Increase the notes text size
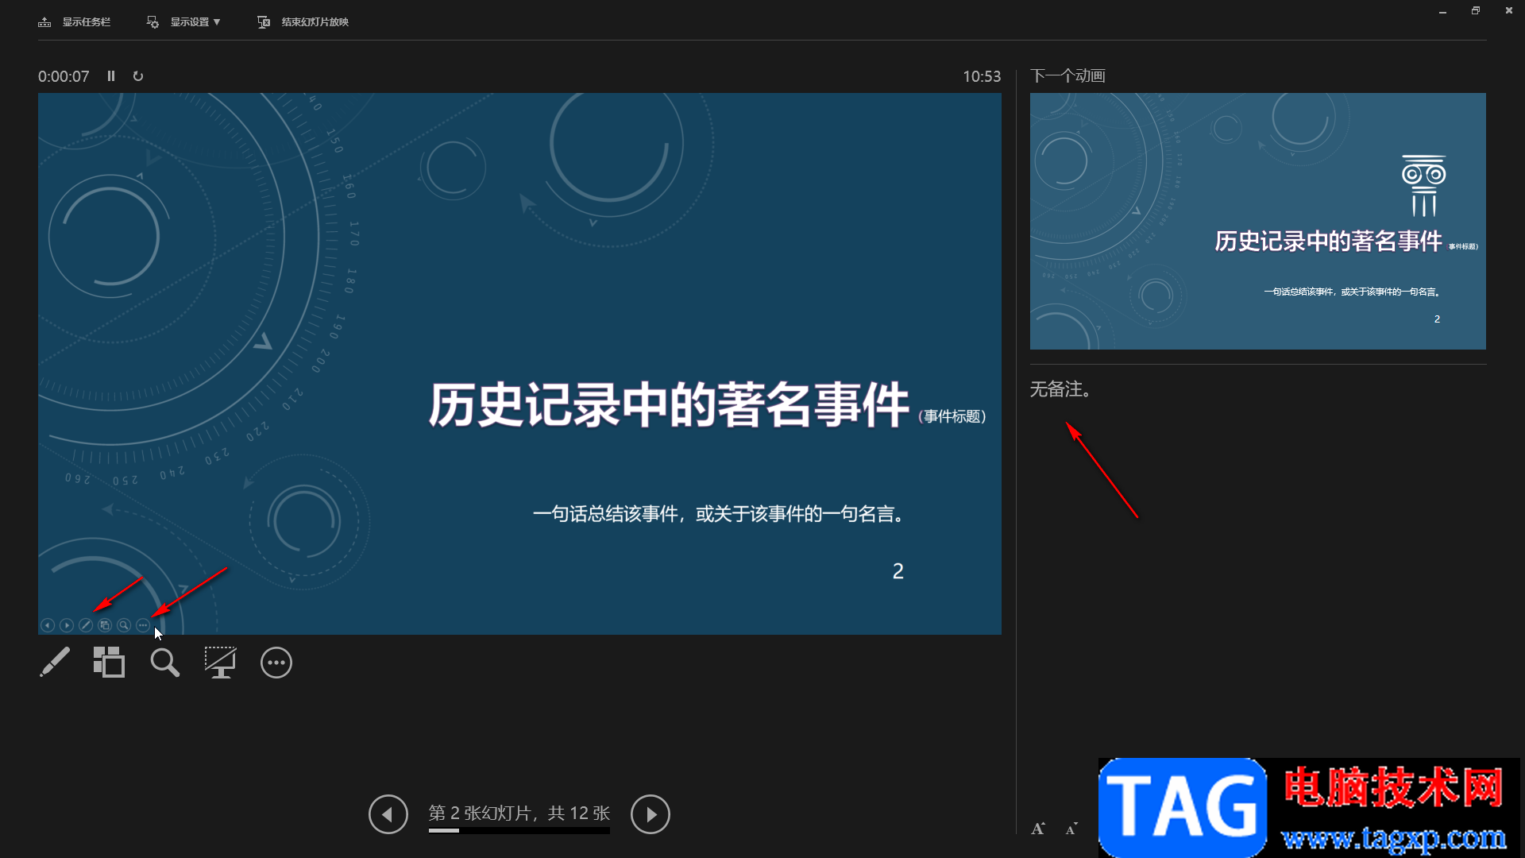Screen dimensions: 1525x858 pyautogui.click(x=1038, y=829)
